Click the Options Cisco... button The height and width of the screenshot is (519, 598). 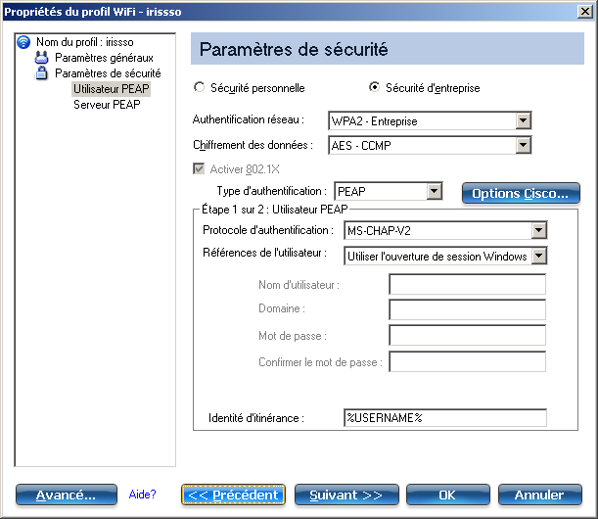521,194
